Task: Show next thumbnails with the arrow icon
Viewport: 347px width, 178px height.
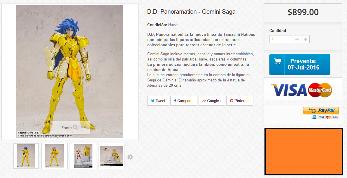Action: coord(130,157)
